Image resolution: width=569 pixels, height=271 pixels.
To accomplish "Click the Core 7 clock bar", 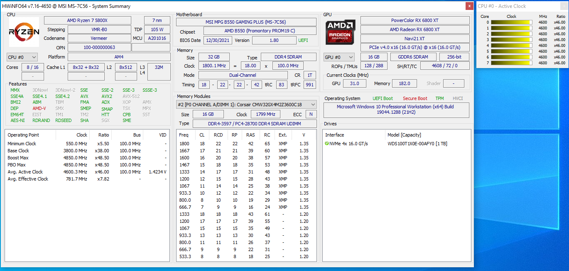I will [x=512, y=63].
